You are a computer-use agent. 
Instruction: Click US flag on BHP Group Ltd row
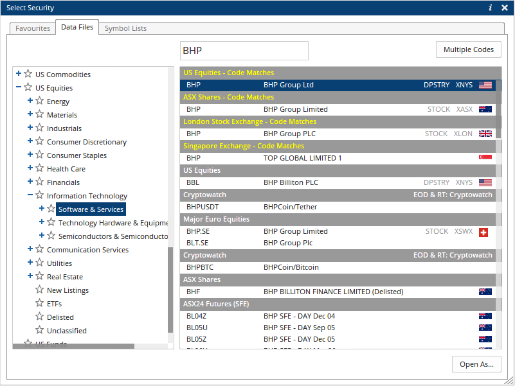pos(485,85)
